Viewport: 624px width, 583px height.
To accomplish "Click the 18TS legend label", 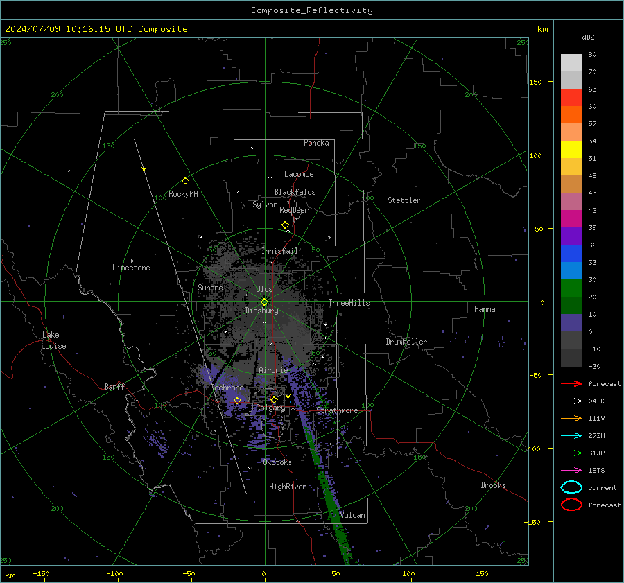I will click(x=596, y=471).
